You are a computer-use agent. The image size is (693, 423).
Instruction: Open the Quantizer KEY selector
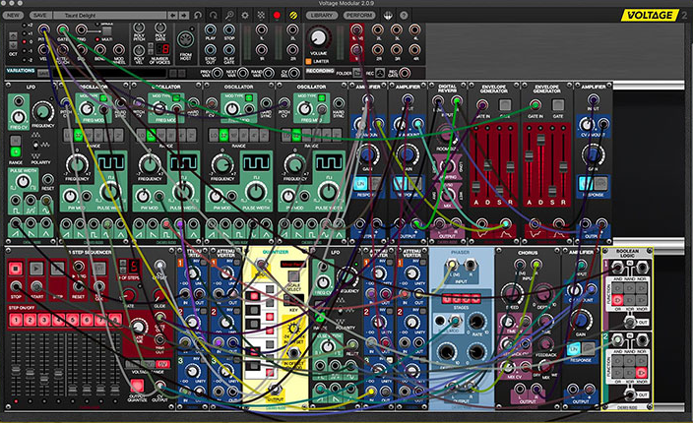point(293,300)
